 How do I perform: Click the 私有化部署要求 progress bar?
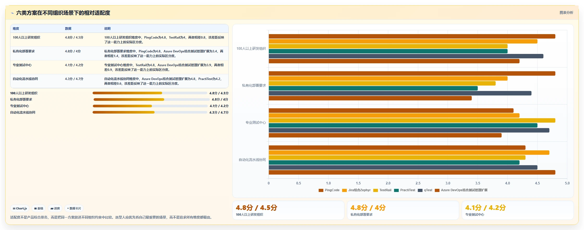coord(152,100)
